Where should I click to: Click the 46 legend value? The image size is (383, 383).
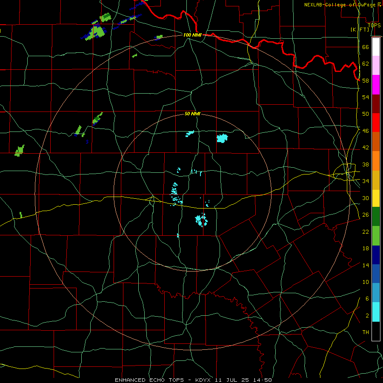[366, 131]
